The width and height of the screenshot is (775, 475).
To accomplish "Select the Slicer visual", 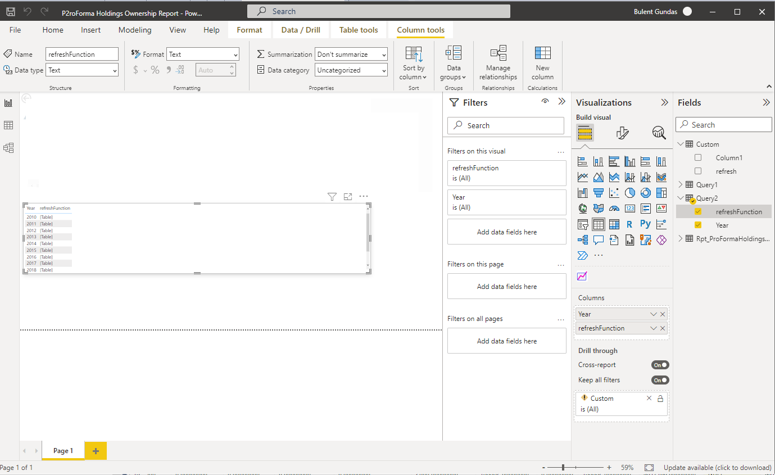I will click(583, 224).
